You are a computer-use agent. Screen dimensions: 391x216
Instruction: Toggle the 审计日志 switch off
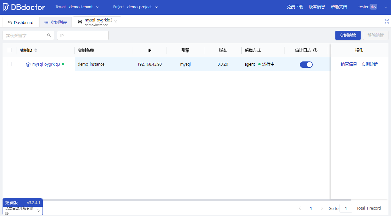pyautogui.click(x=306, y=65)
